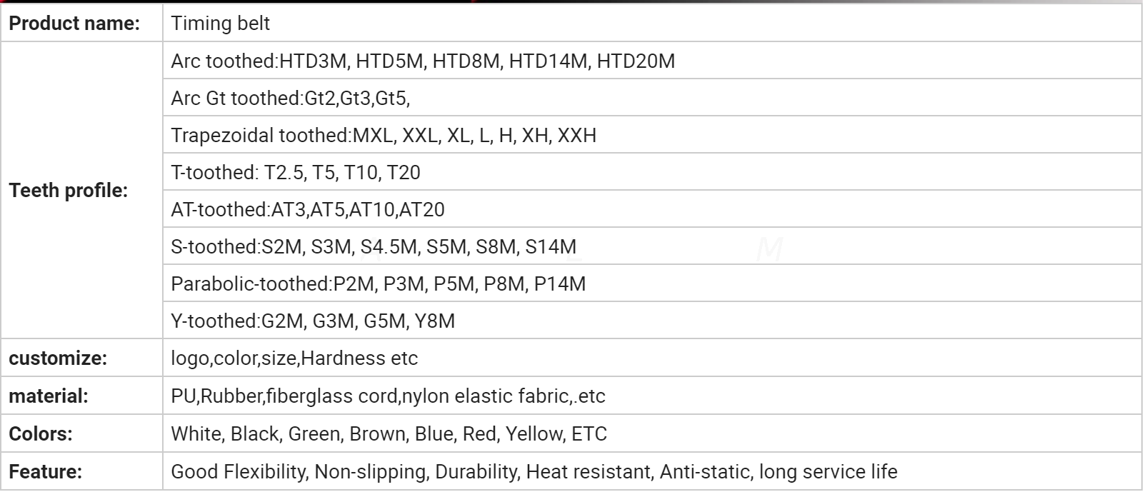Click the 'customize:' label cell

58,358
